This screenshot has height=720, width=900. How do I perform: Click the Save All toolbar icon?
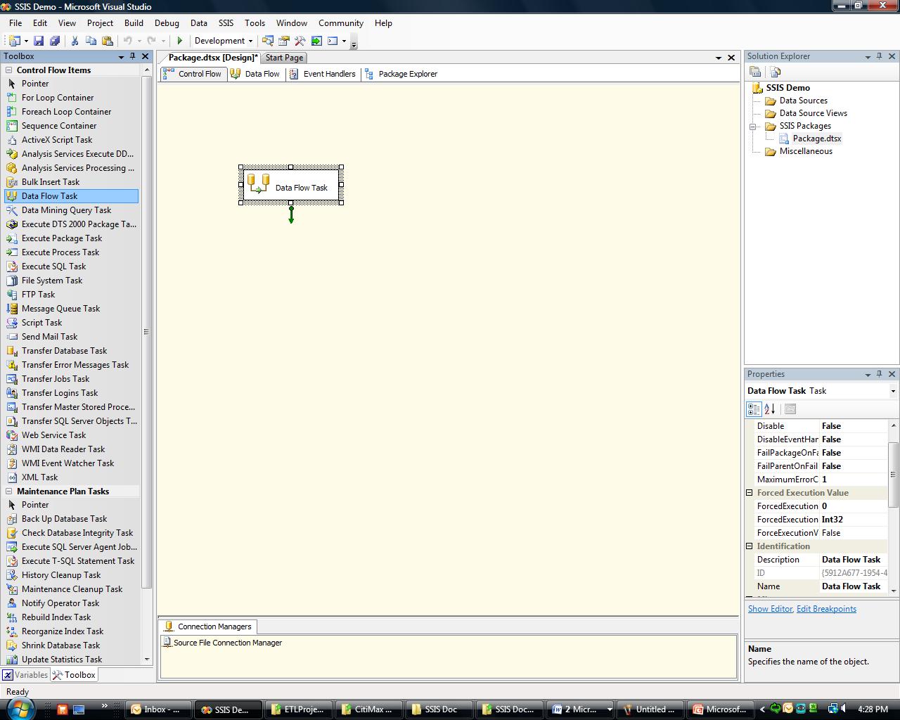(54, 41)
